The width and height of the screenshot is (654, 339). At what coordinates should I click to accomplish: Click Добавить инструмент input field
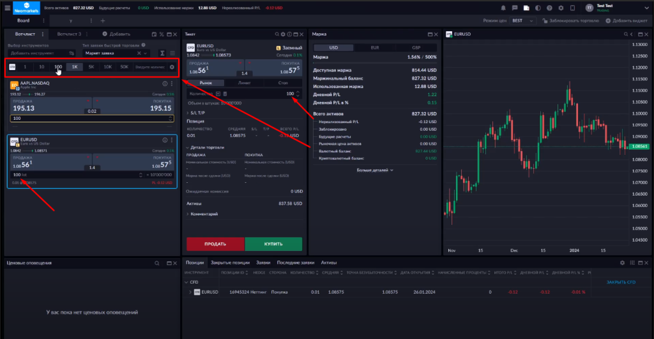[41, 54]
